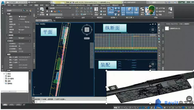Click the print icon in the quick access toolbar
Image resolution: width=194 pixels, height=110 pixels.
17,2
